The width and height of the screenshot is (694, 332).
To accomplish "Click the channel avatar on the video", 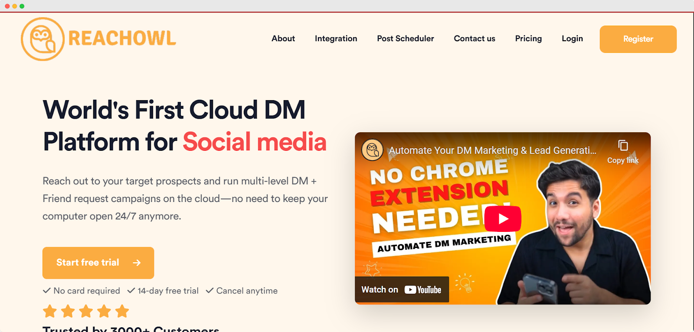I will [x=372, y=150].
